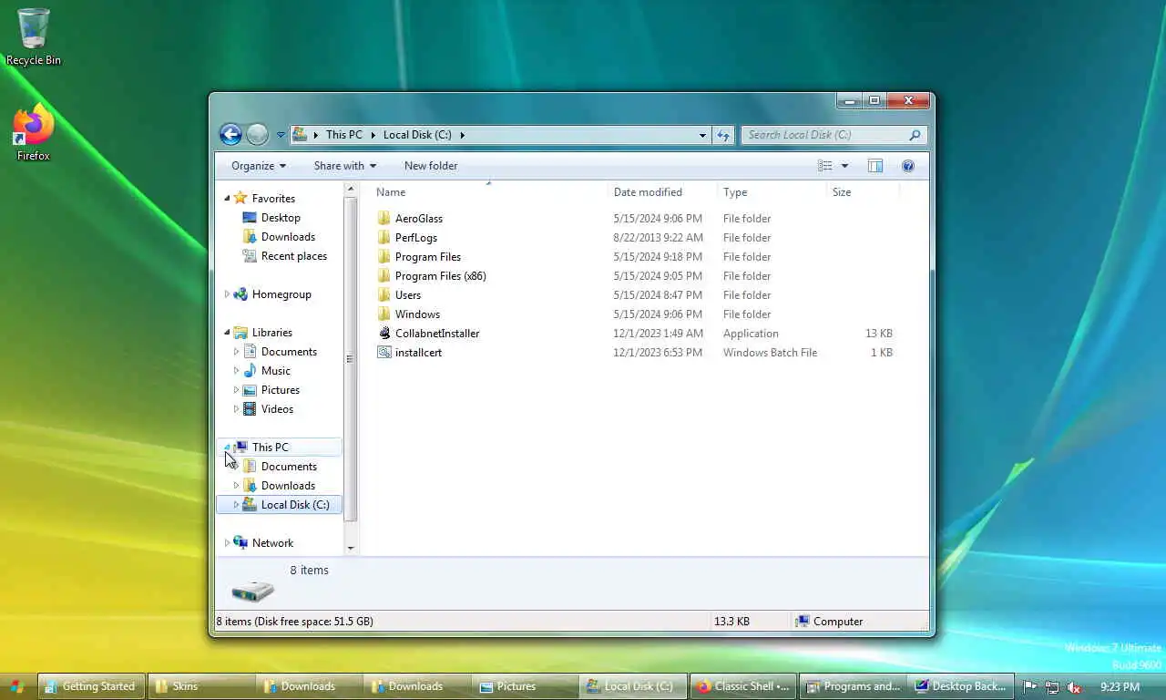The height and width of the screenshot is (700, 1166).
Task: Switch to Getting Started taskbar item
Action: coord(91,686)
